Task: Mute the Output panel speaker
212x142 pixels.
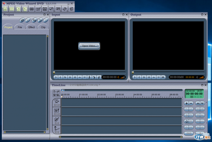Action: 197,77
